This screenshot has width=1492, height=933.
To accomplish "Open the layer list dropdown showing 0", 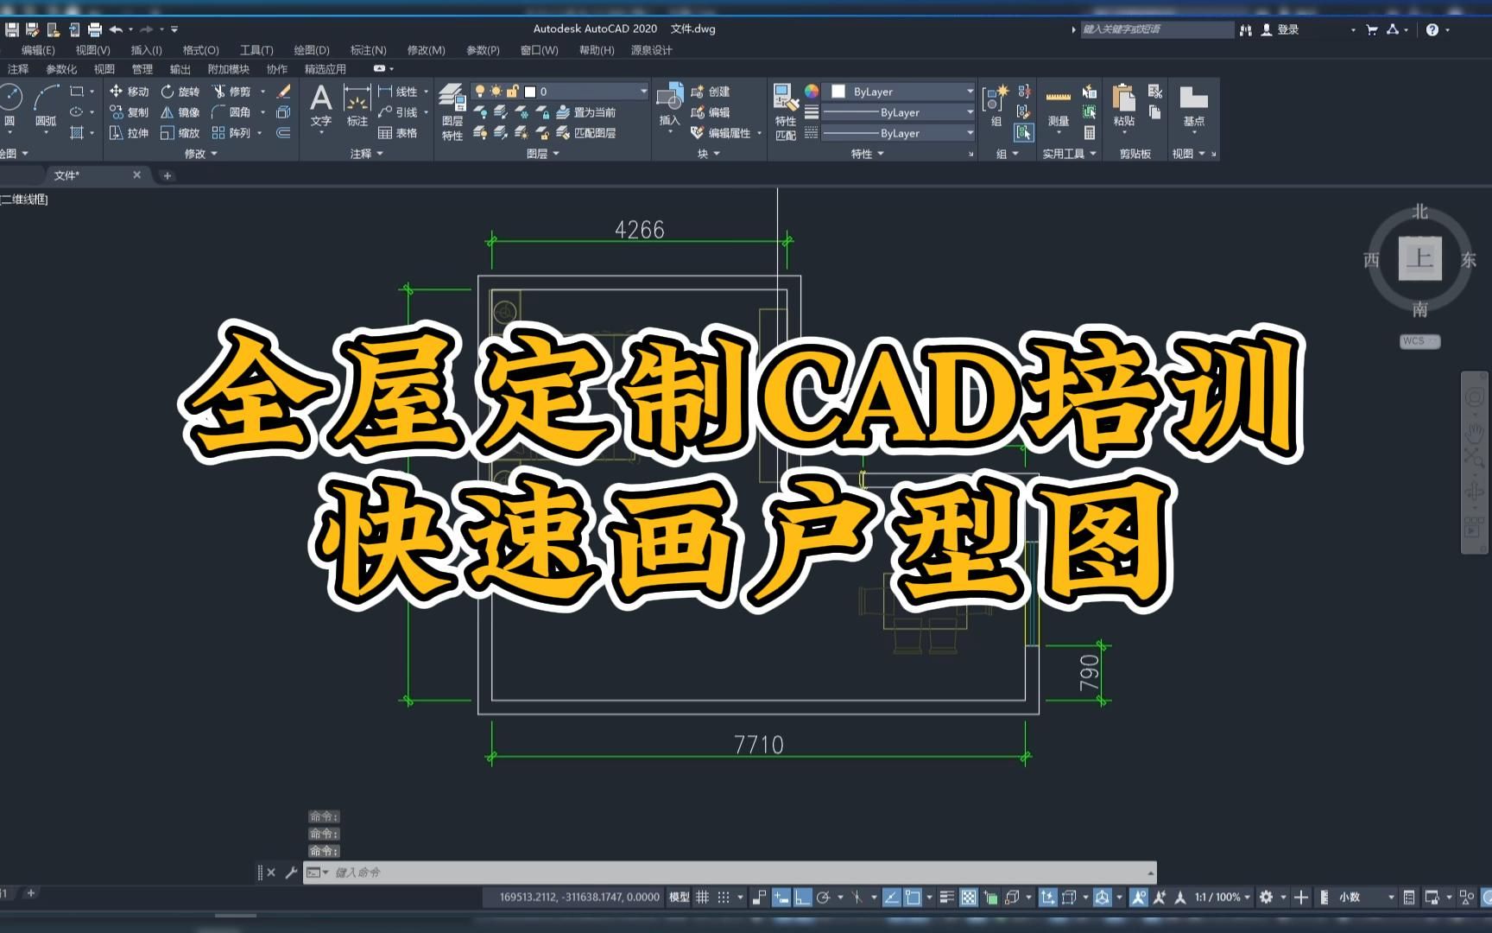I will point(642,91).
